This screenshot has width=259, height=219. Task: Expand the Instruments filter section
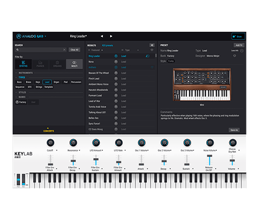(26, 73)
